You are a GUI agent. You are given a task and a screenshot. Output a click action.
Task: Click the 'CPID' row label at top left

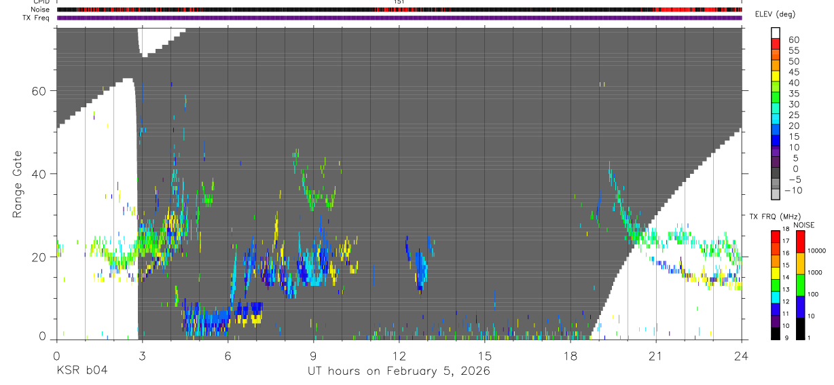(41, 2)
